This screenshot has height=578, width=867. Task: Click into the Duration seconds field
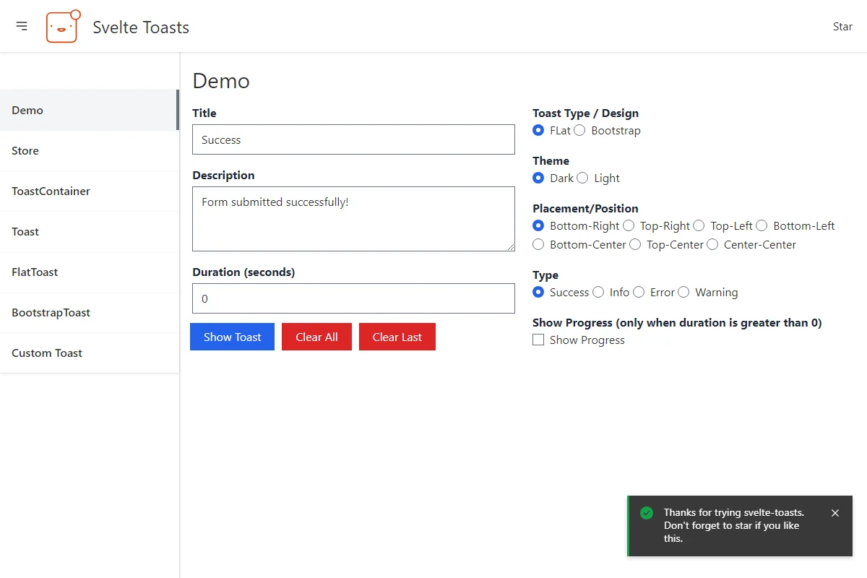coord(353,298)
